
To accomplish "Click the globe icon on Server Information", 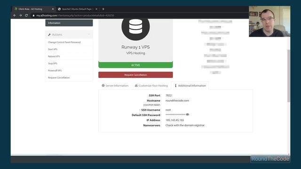I will click(x=103, y=85).
